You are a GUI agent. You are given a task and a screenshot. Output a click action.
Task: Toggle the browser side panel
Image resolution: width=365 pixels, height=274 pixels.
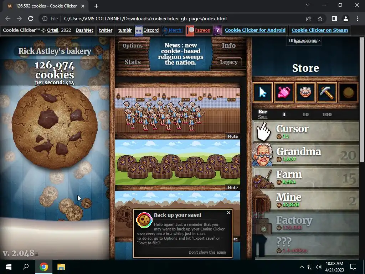[334, 19]
